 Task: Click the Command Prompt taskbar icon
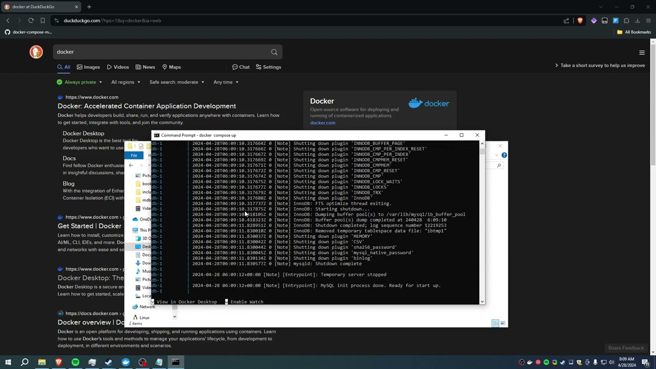(175, 362)
